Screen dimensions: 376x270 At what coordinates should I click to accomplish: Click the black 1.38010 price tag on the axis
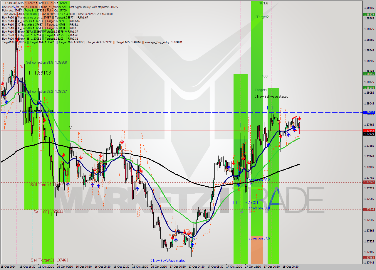click(x=369, y=112)
